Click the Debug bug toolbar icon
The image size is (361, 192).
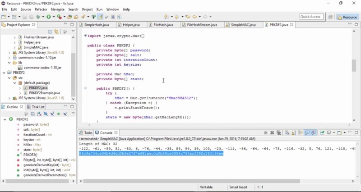pyautogui.click(x=38, y=17)
